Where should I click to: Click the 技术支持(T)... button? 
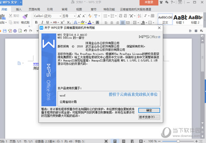click(x=149, y=117)
